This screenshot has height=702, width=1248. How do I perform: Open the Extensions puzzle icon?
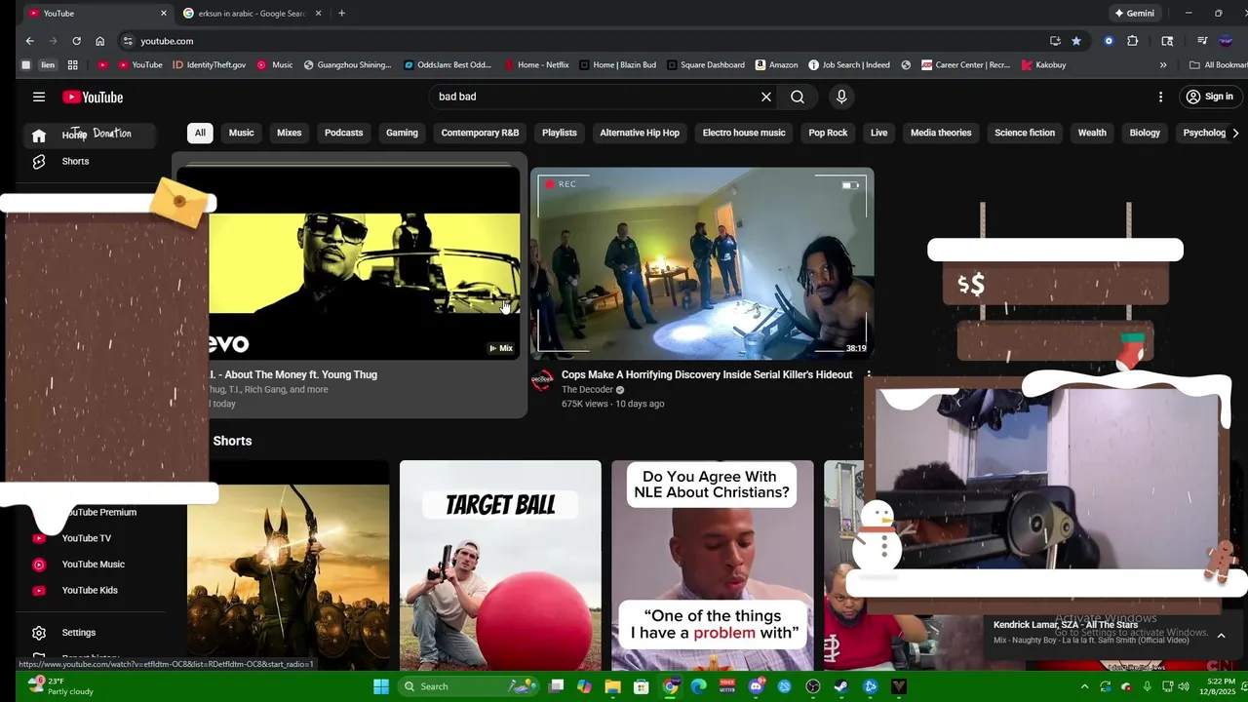[1132, 41]
